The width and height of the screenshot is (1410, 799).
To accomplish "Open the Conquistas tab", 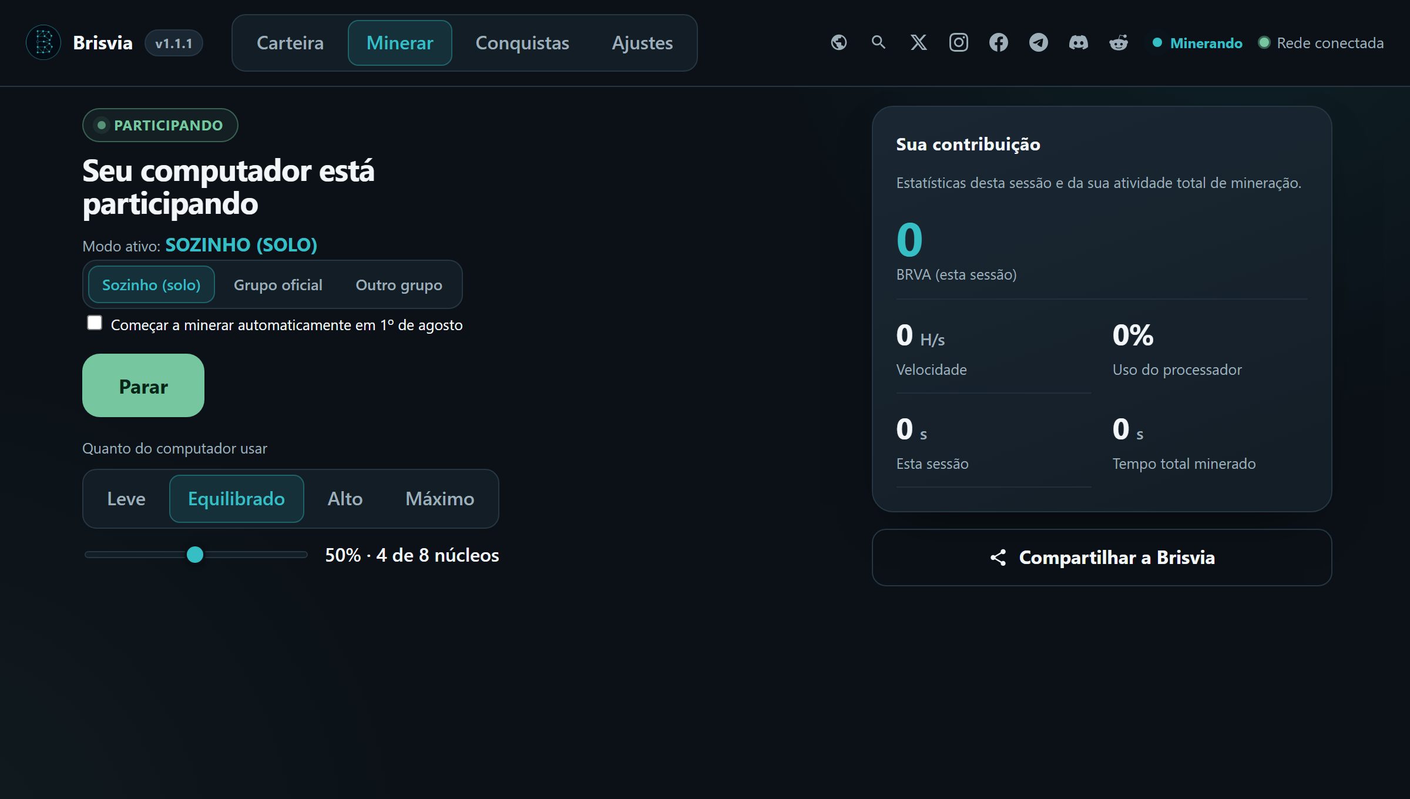I will click(522, 43).
